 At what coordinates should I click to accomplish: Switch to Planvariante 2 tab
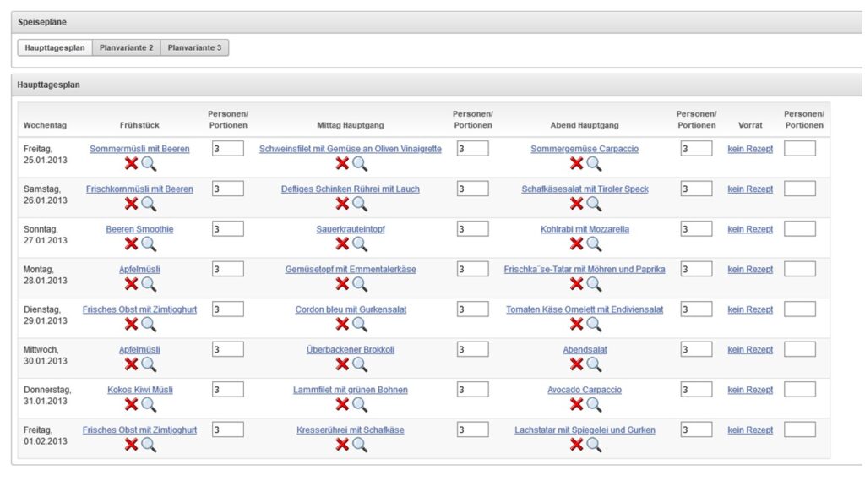click(126, 48)
